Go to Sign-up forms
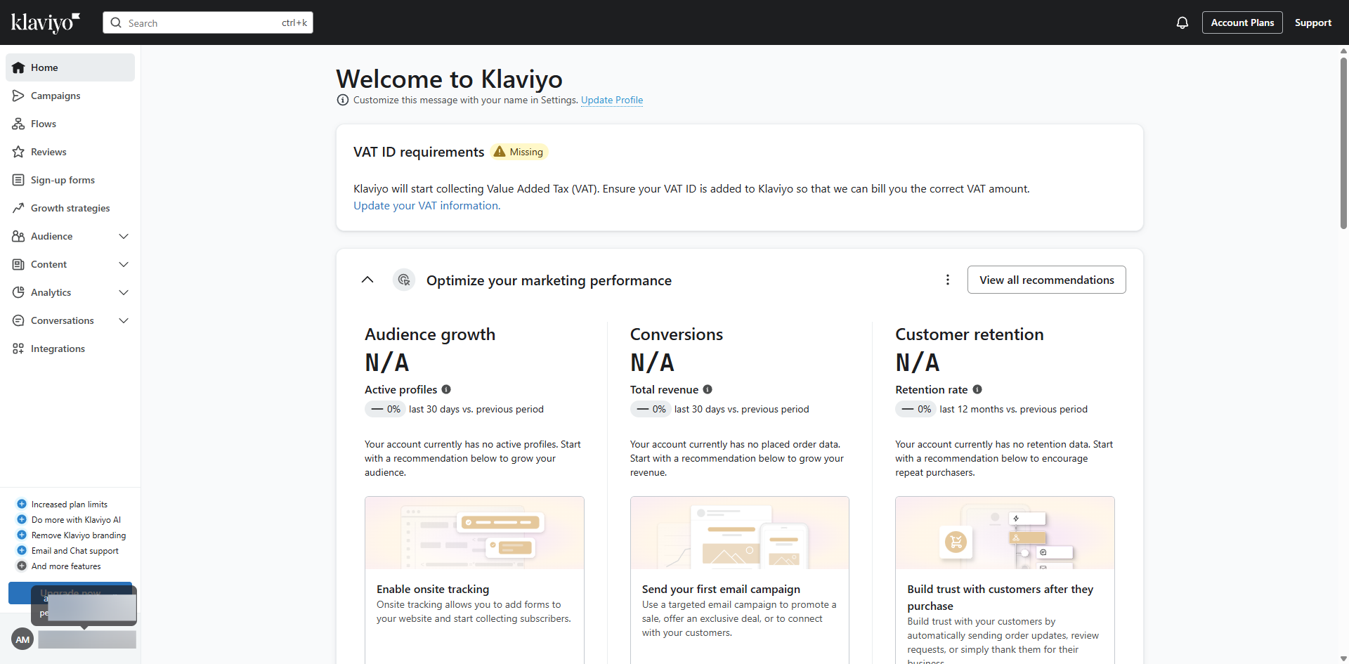1349x664 pixels. coord(63,180)
